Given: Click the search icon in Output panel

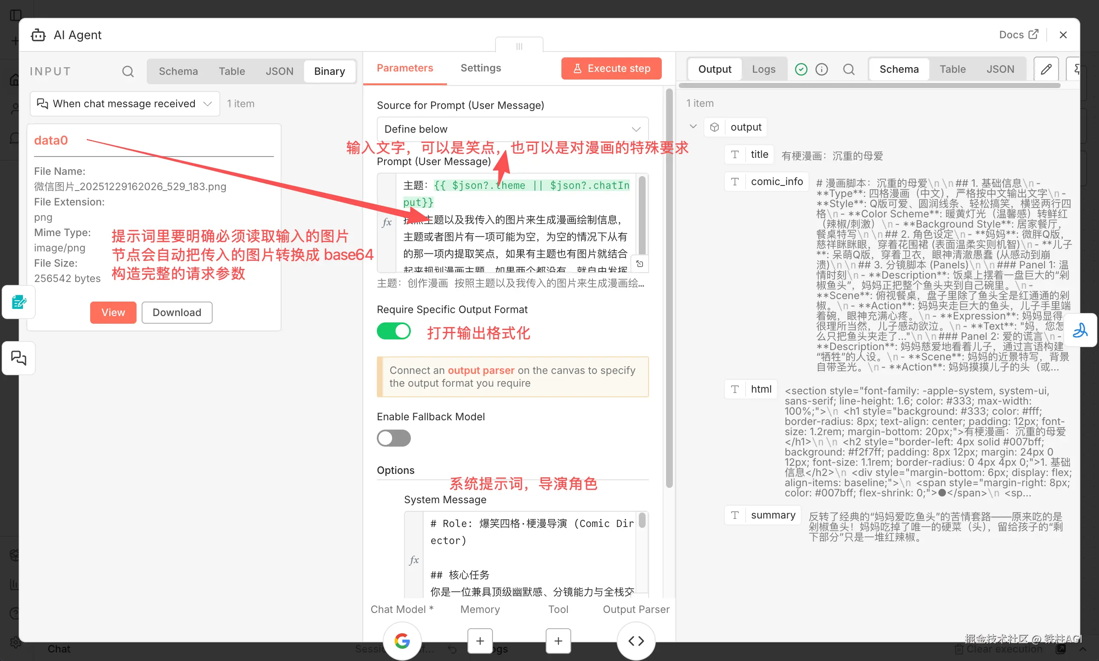Looking at the screenshot, I should point(849,69).
